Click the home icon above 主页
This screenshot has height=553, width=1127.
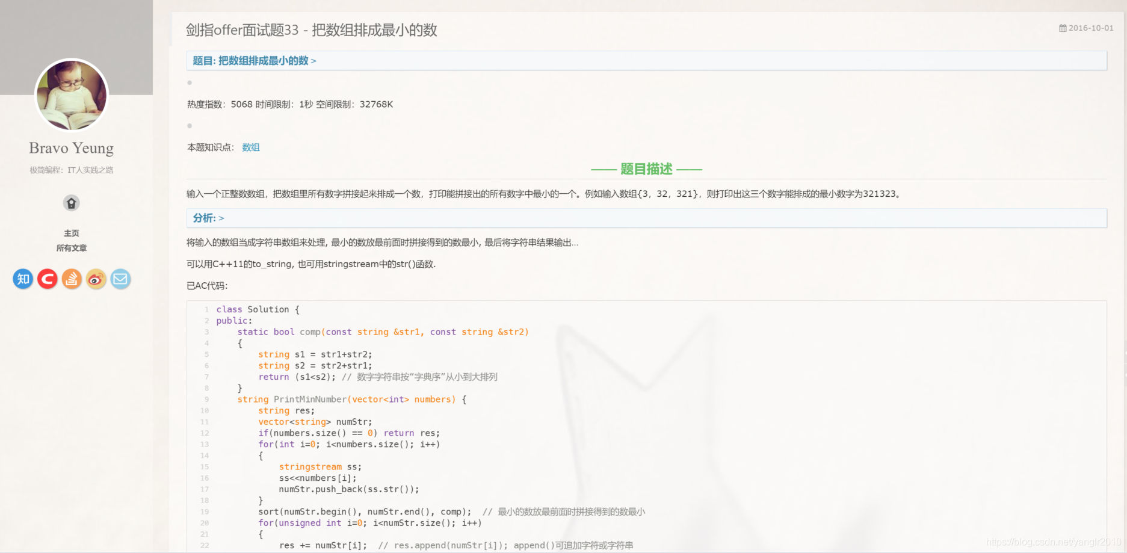pyautogui.click(x=71, y=203)
